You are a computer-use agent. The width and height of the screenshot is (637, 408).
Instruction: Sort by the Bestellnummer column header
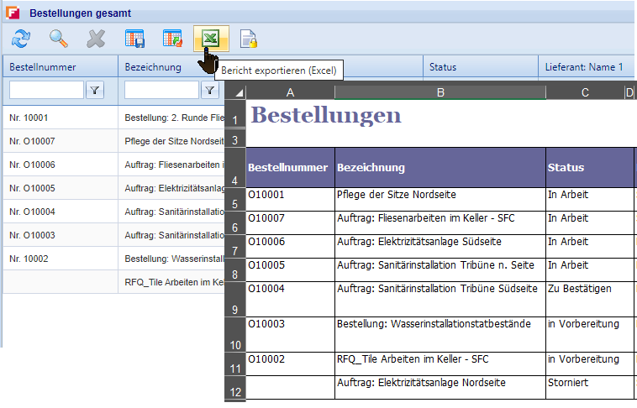tap(59, 66)
